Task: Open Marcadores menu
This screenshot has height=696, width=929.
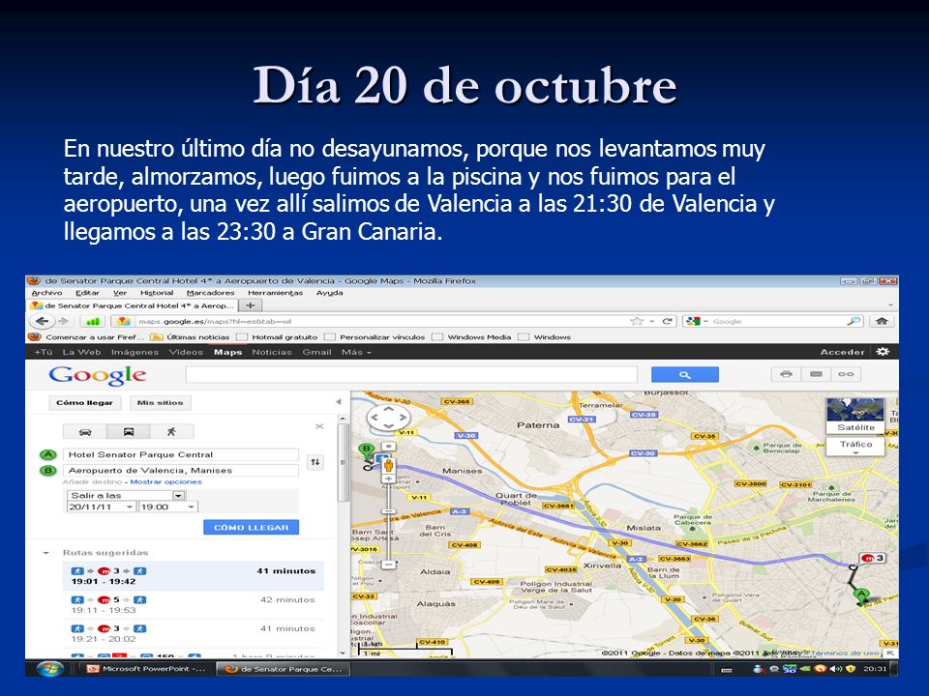Action: tap(210, 293)
